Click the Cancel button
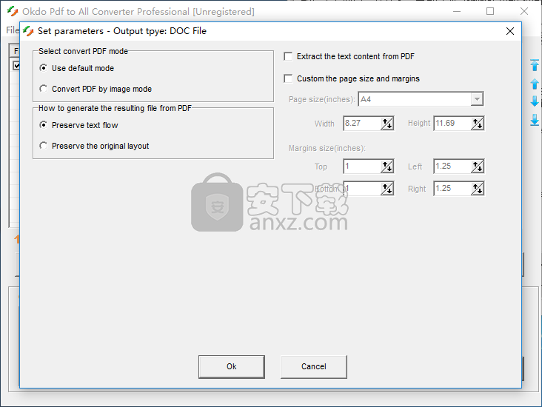This screenshot has height=407, width=542. pyautogui.click(x=313, y=366)
